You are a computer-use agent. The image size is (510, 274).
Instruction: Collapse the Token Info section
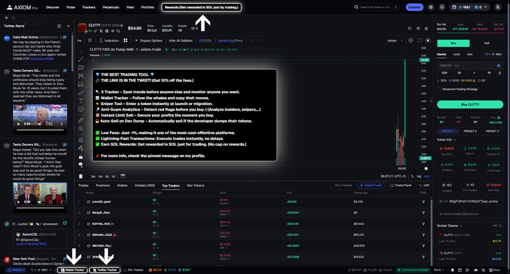click(446, 140)
